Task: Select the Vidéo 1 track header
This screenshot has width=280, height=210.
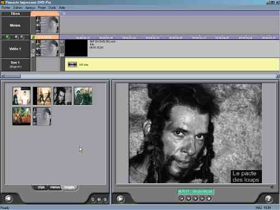Action: click(15, 49)
